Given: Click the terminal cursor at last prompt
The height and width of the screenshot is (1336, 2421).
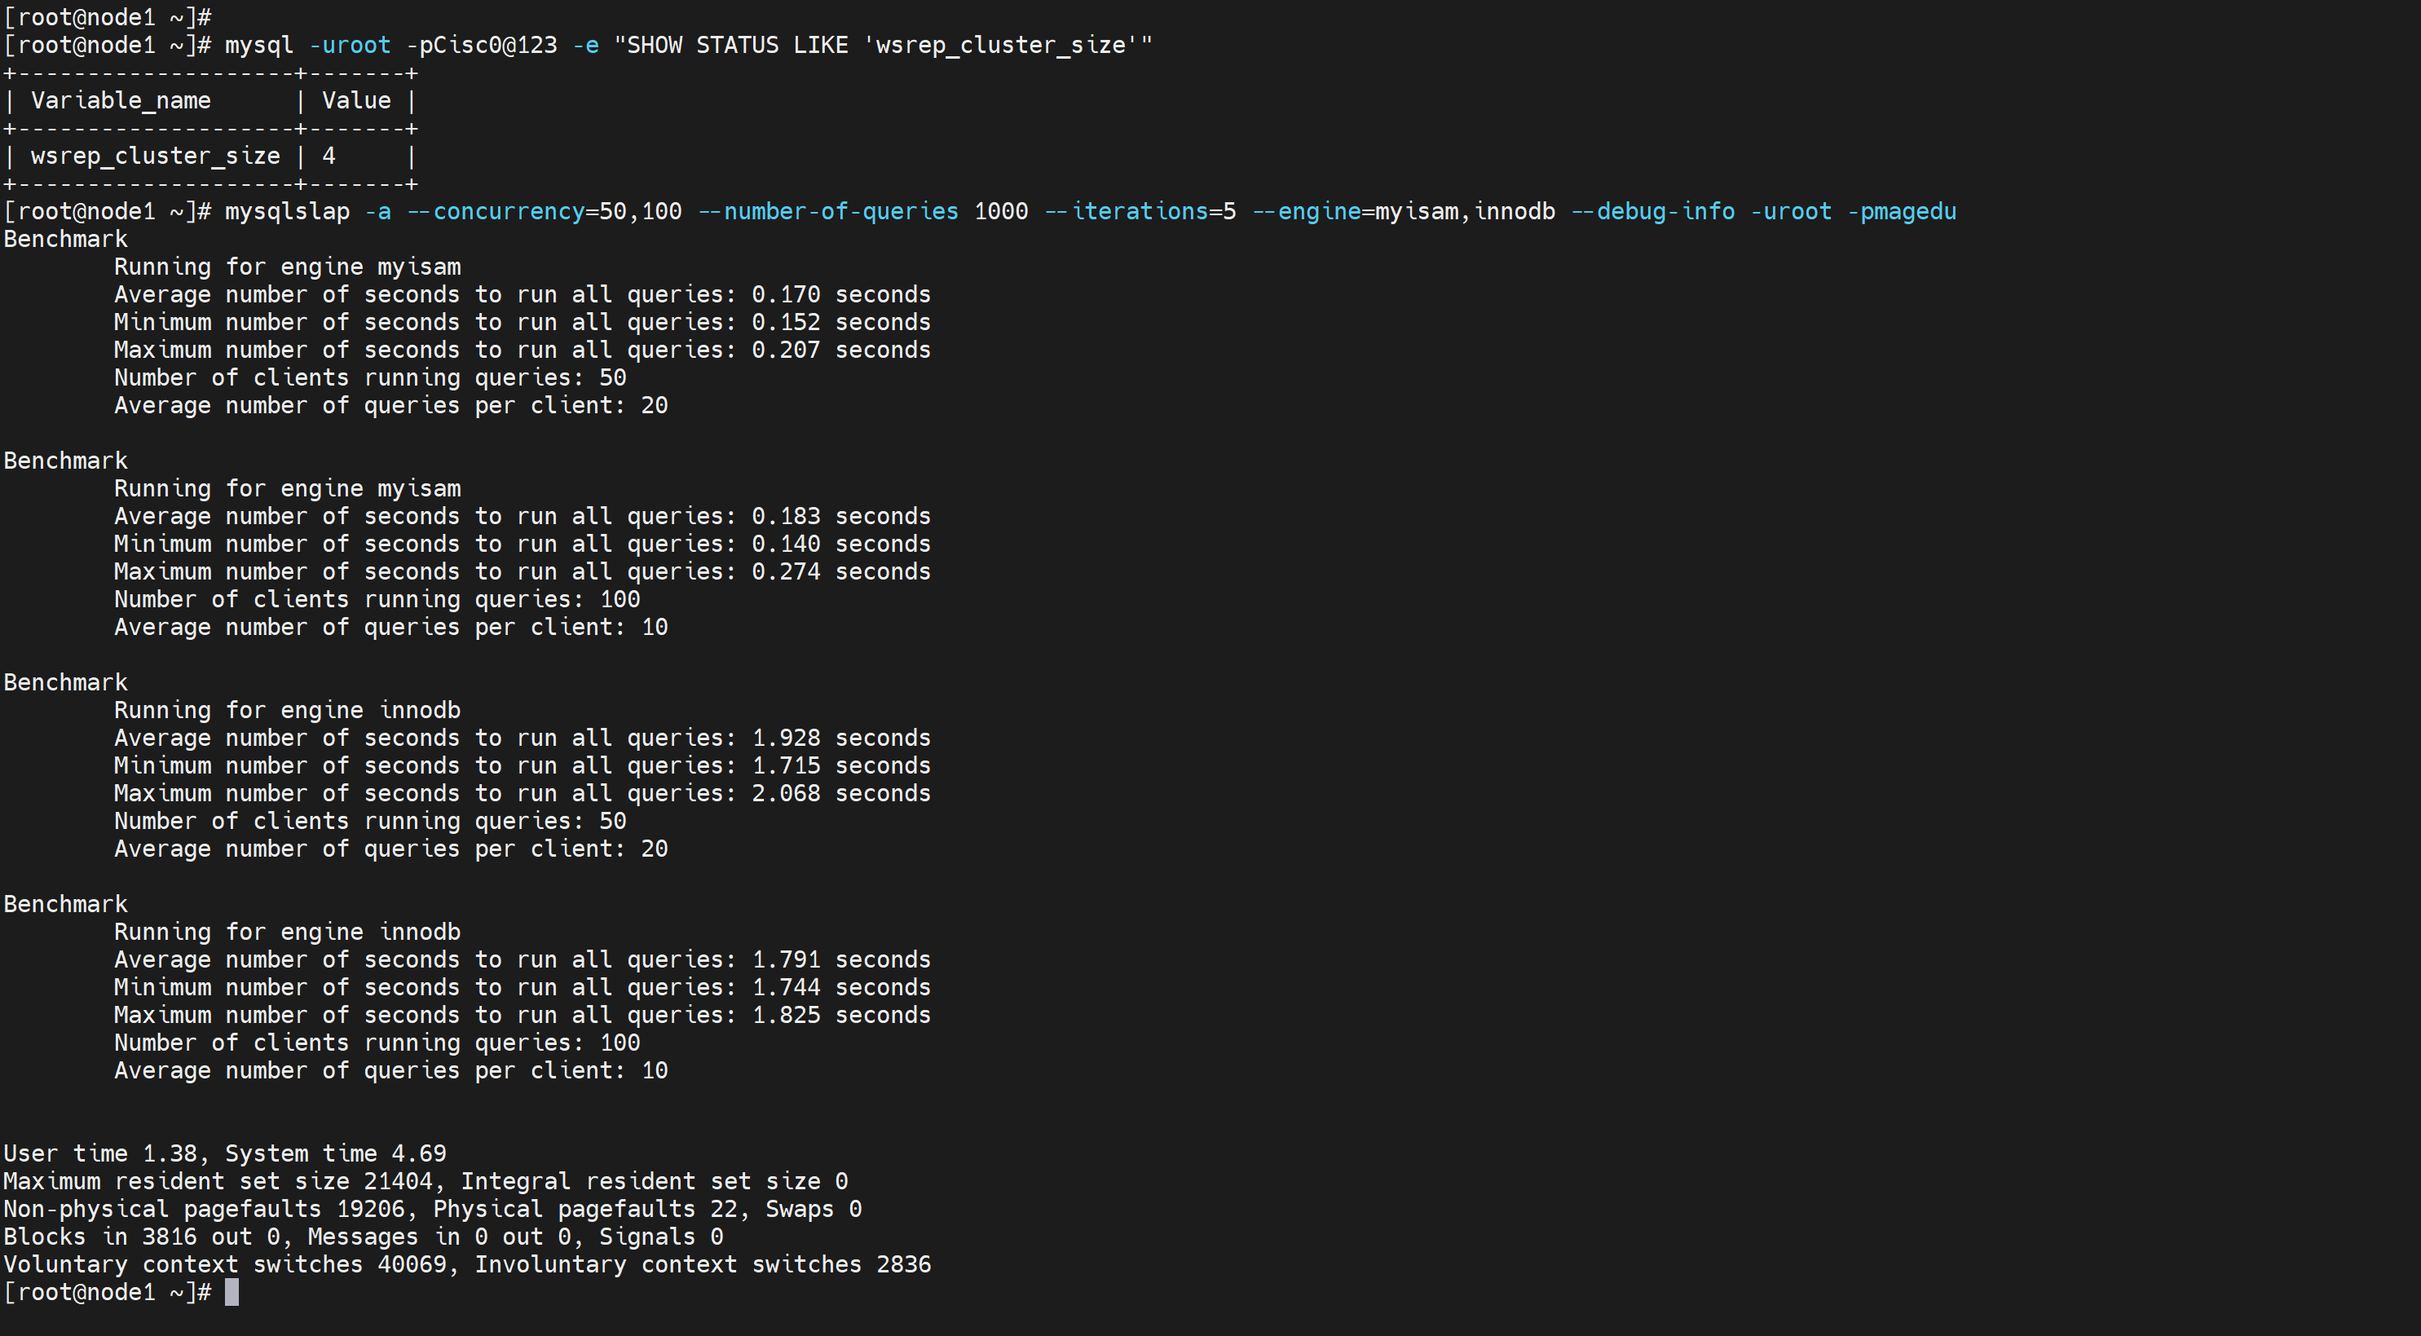Looking at the screenshot, I should (x=232, y=1292).
